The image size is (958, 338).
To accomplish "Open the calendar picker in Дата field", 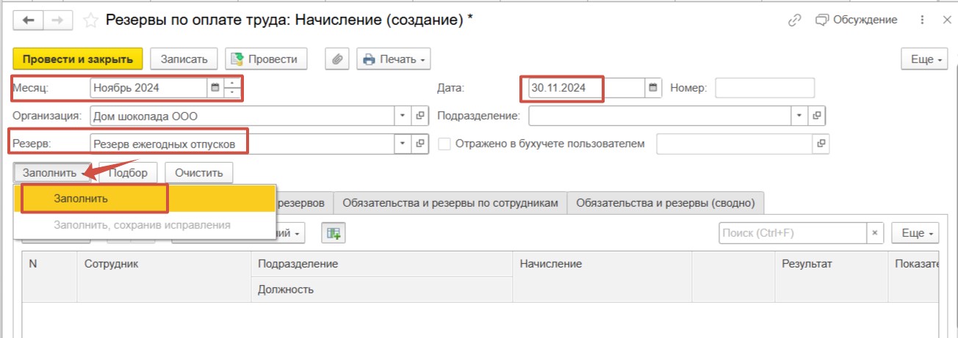I will pos(653,88).
